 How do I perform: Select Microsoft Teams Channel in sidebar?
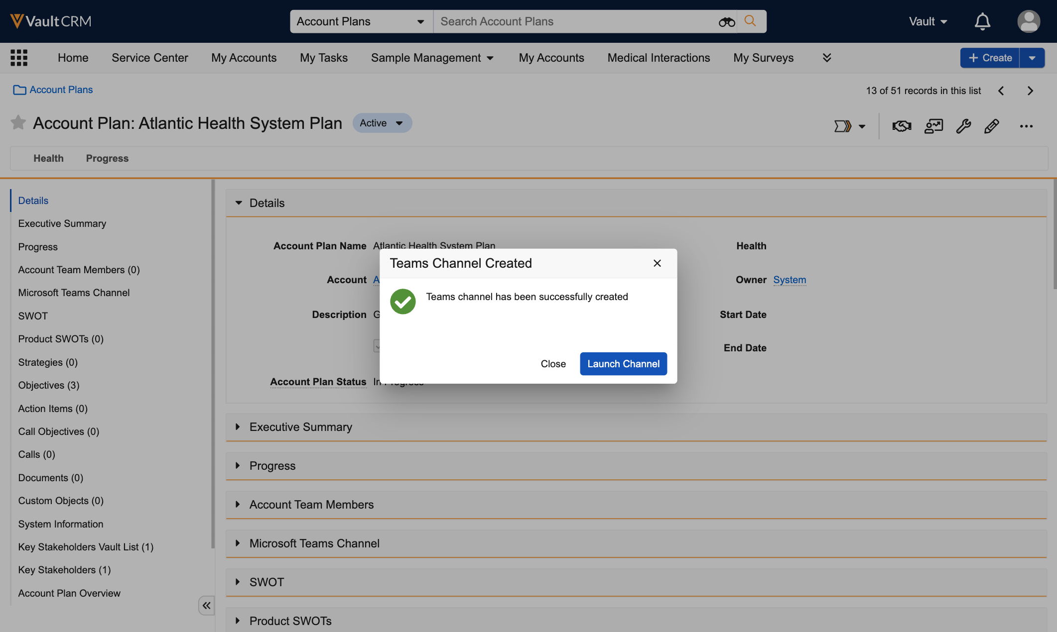[x=74, y=293]
